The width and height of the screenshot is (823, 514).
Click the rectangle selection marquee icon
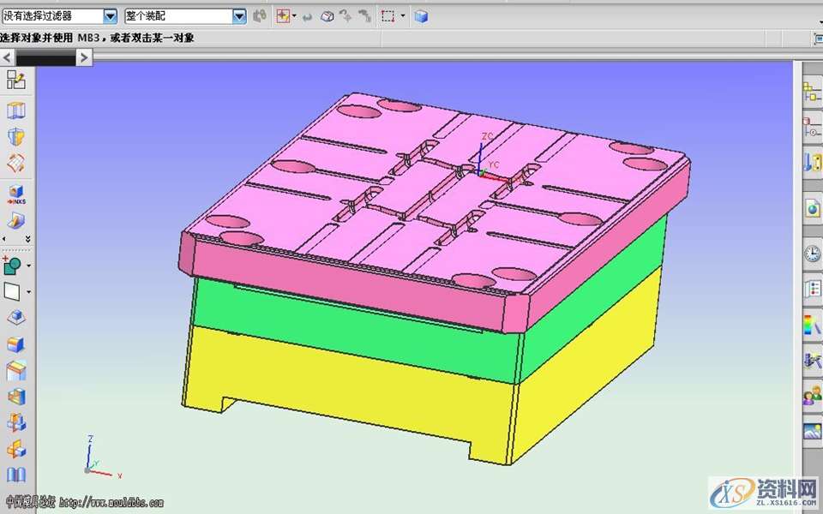pyautogui.click(x=387, y=16)
